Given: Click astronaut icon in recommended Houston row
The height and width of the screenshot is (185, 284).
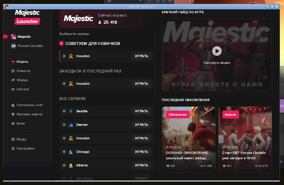Looking at the screenshot, I should (x=71, y=56).
